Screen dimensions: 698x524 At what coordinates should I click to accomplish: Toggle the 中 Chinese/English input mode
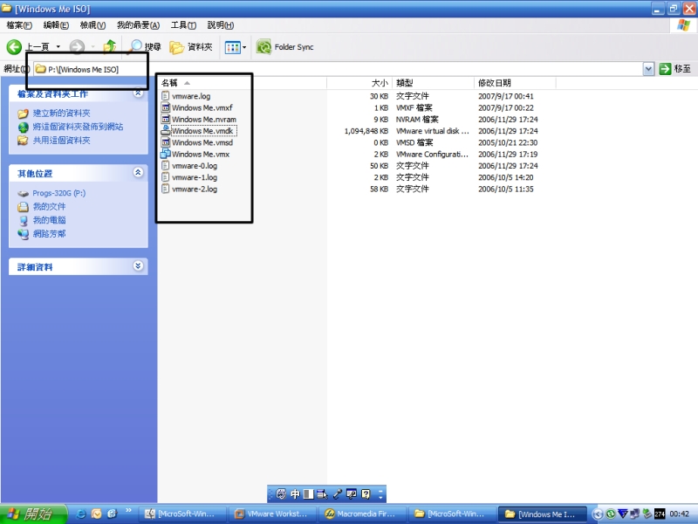point(295,493)
